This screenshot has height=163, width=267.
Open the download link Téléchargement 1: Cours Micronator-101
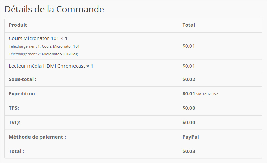(44, 46)
